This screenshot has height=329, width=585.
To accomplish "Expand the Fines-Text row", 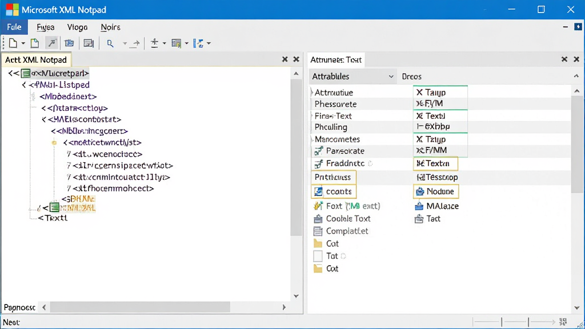I will pos(312,115).
